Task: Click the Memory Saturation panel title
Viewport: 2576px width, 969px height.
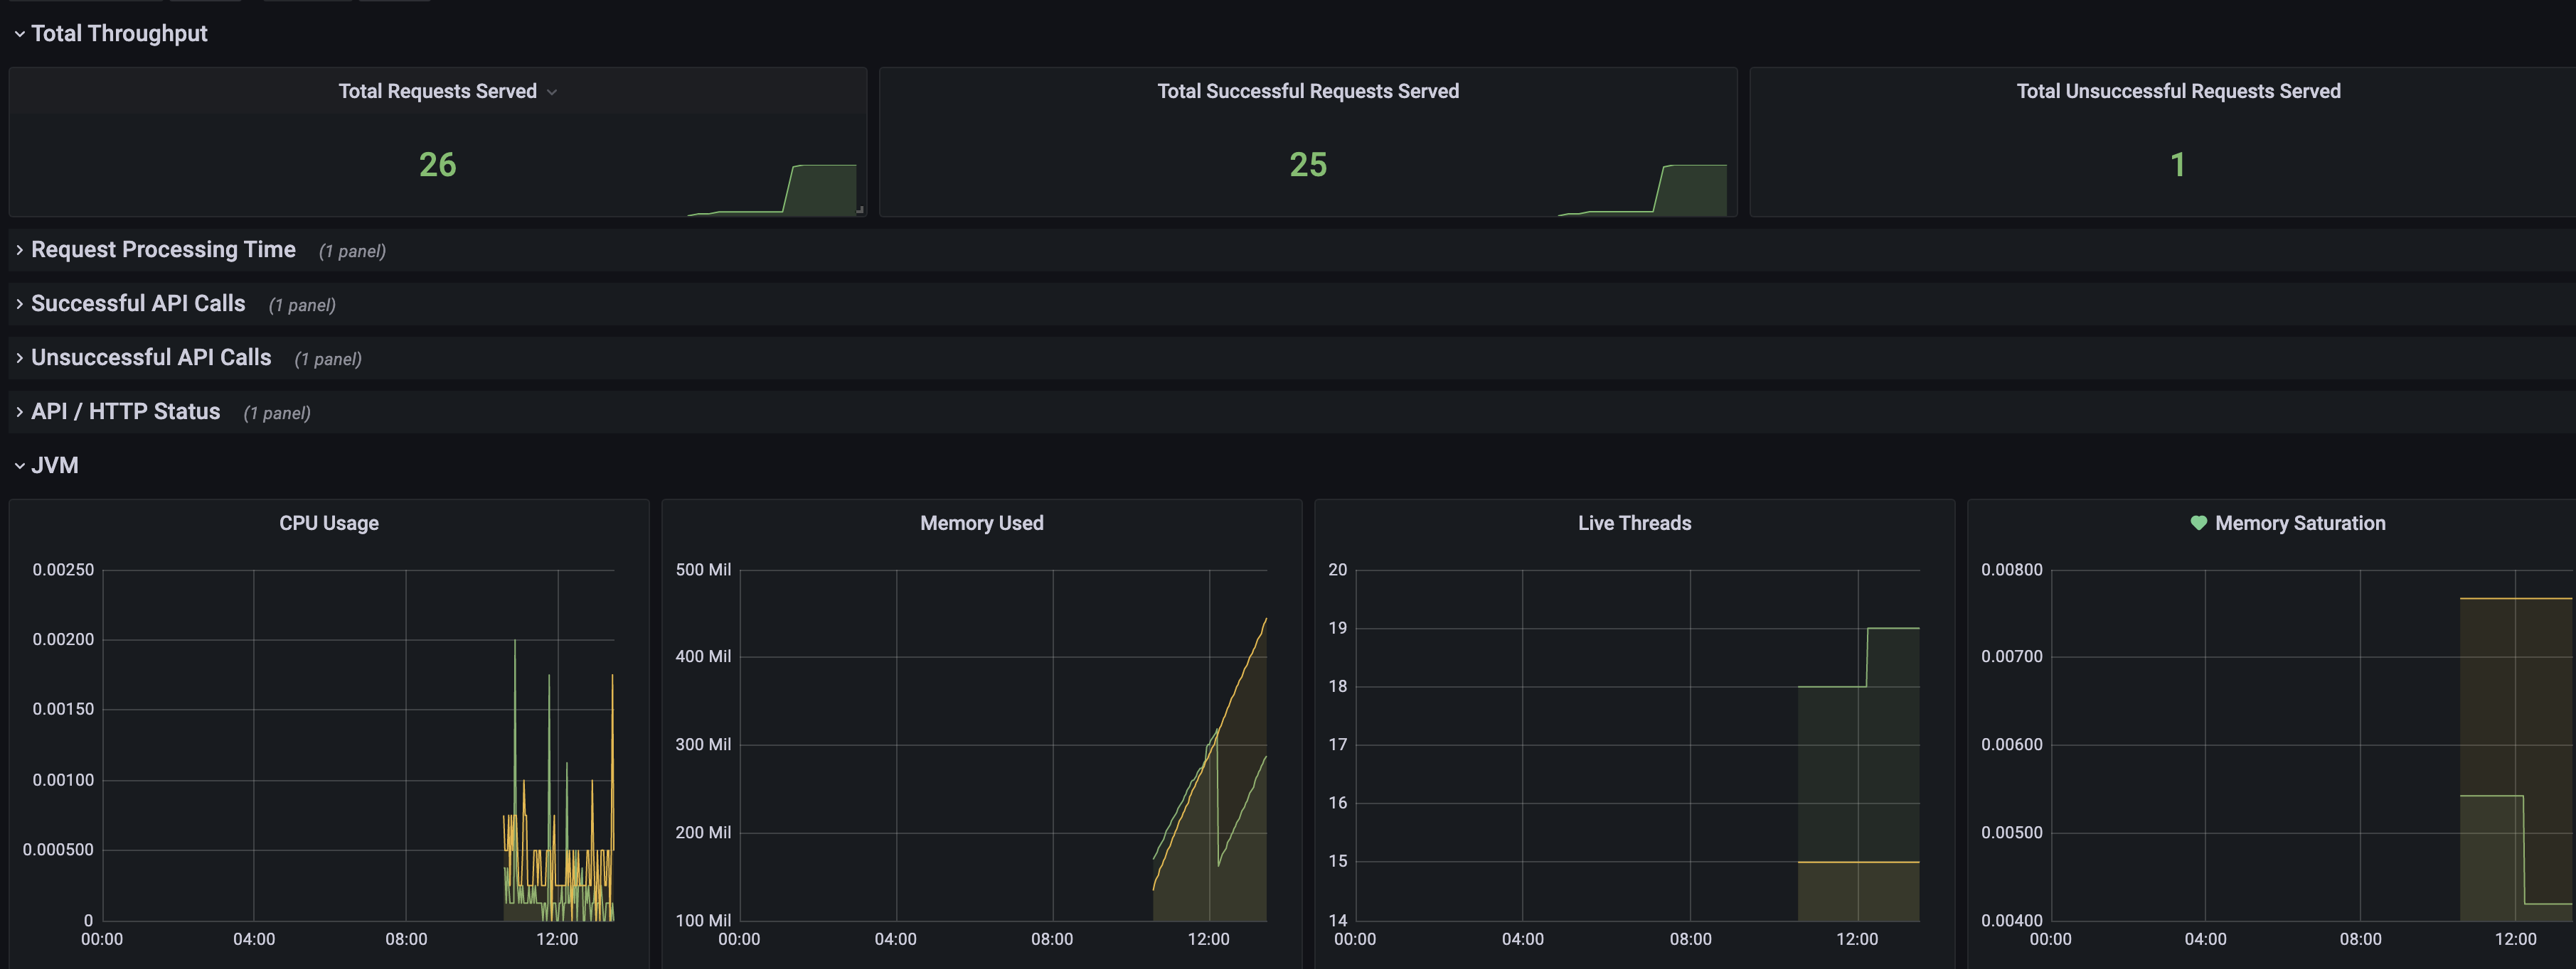Action: (2299, 524)
